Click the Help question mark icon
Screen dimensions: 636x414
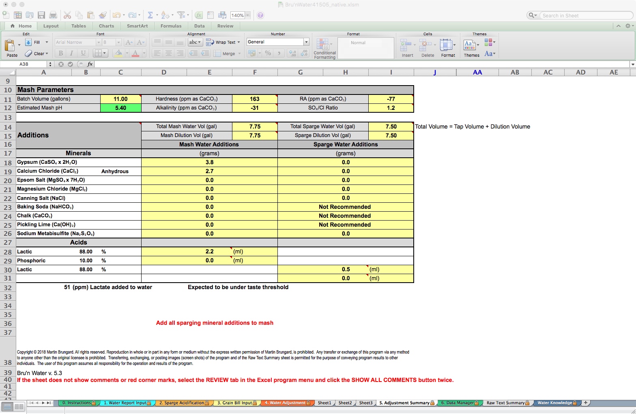(260, 15)
